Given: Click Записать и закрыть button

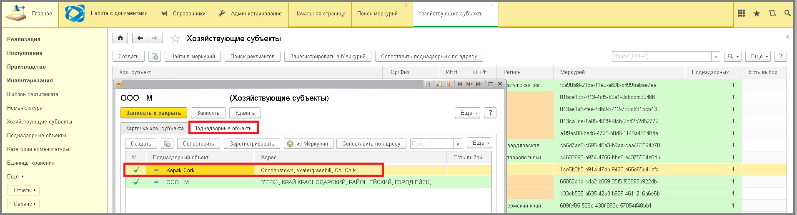Looking at the screenshot, I should pos(153,113).
